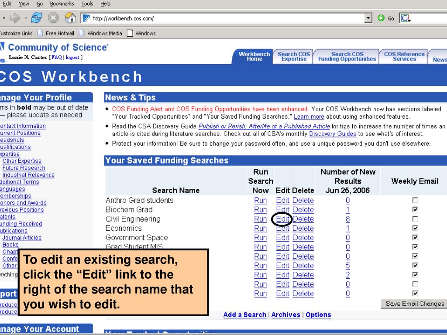Click the Windows bookmark page icon
The width and height of the screenshot is (447, 335).
click(130, 33)
